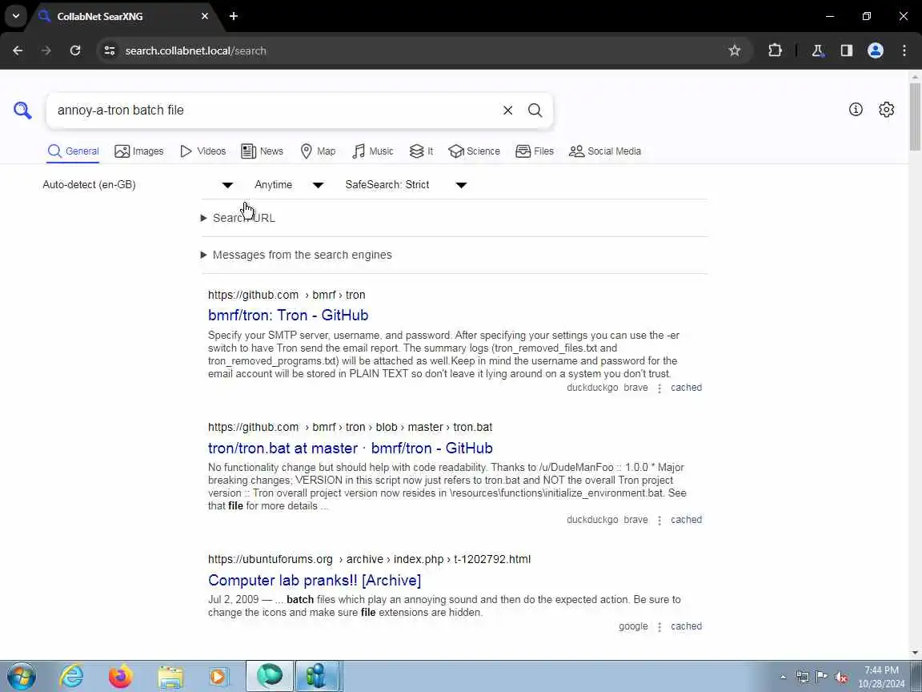Open the Extensions puzzle icon

[x=775, y=50]
